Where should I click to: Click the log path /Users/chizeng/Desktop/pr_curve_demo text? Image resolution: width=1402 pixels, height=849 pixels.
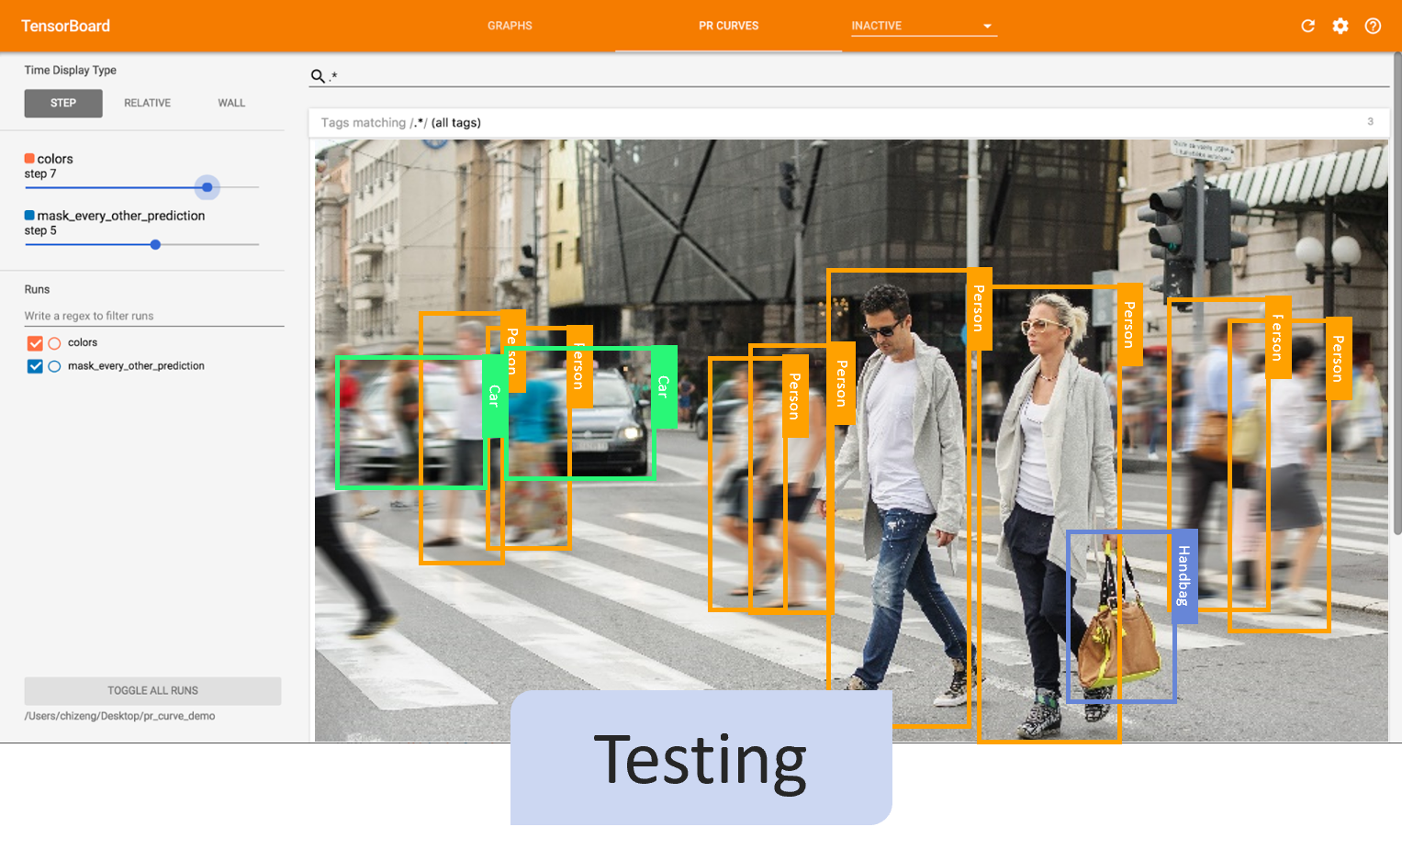(119, 716)
